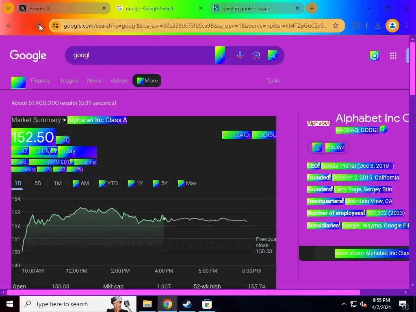This screenshot has width=416, height=312.
Task: Open a new browser tab
Action: 312,8
